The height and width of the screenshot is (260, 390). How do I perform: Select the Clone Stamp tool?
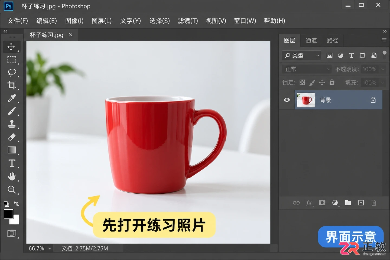click(x=12, y=124)
